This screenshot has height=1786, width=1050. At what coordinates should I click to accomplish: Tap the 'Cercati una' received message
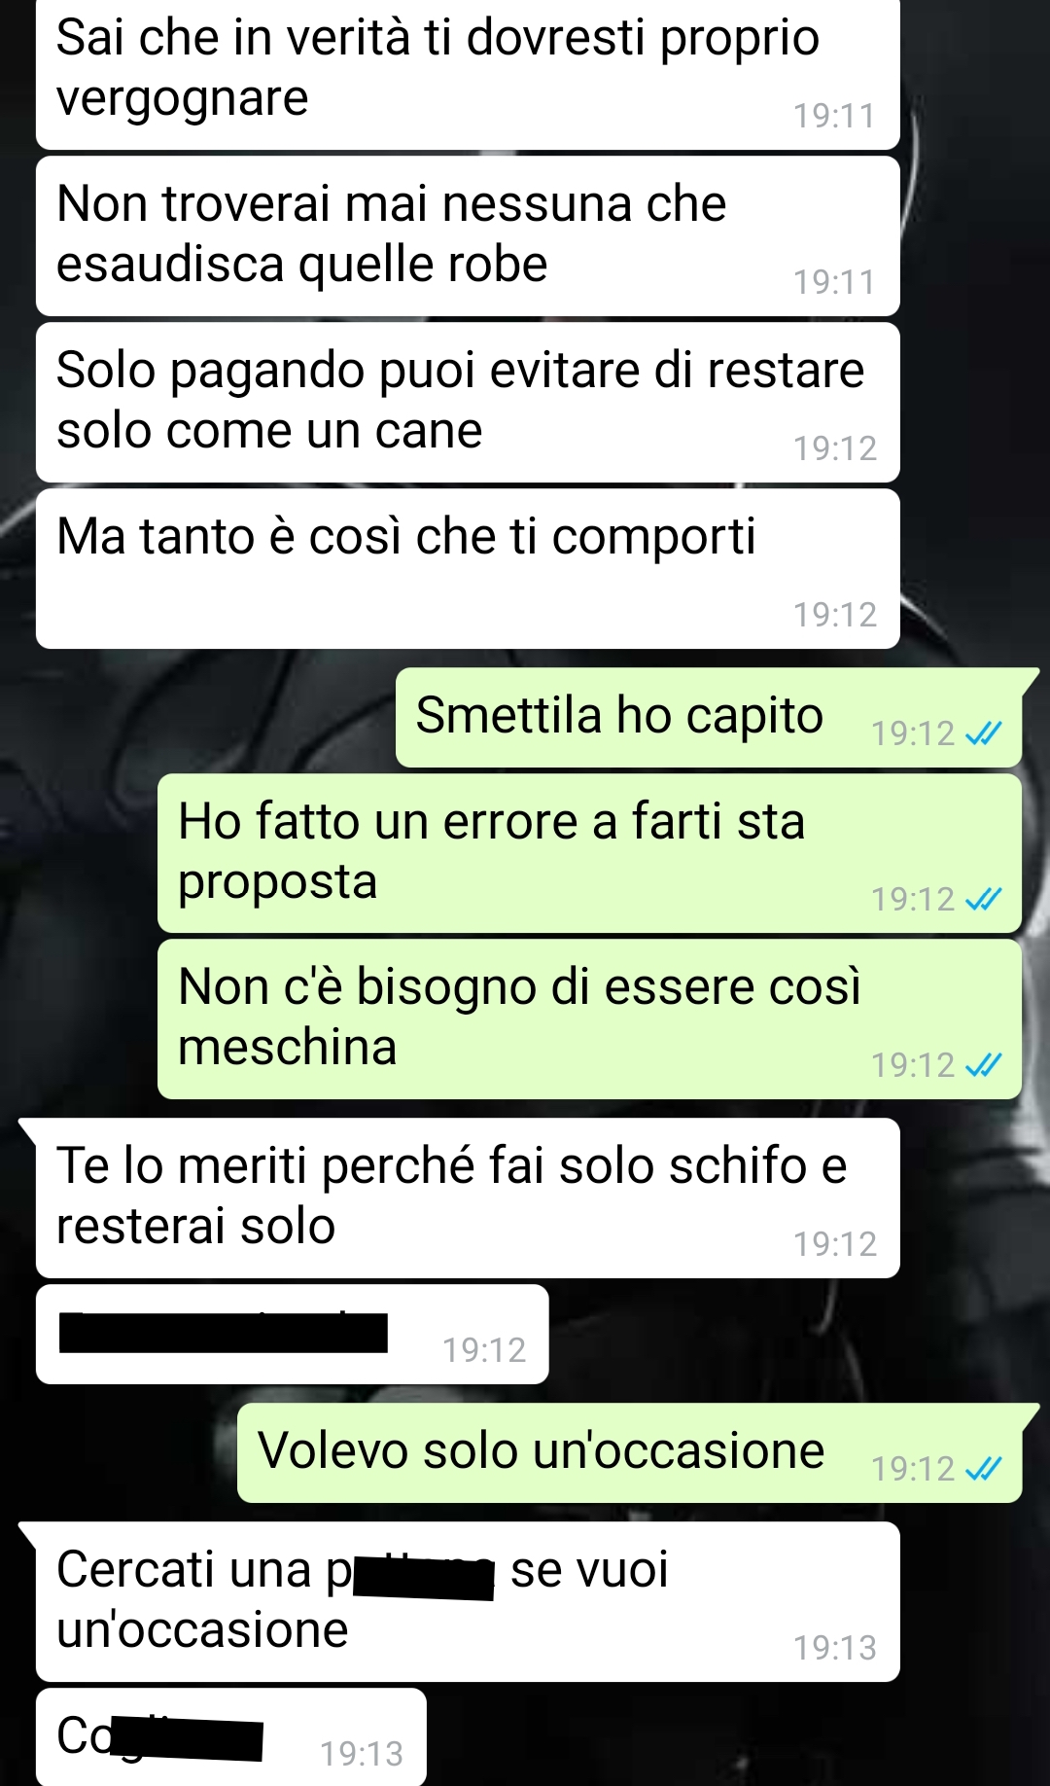468,1602
